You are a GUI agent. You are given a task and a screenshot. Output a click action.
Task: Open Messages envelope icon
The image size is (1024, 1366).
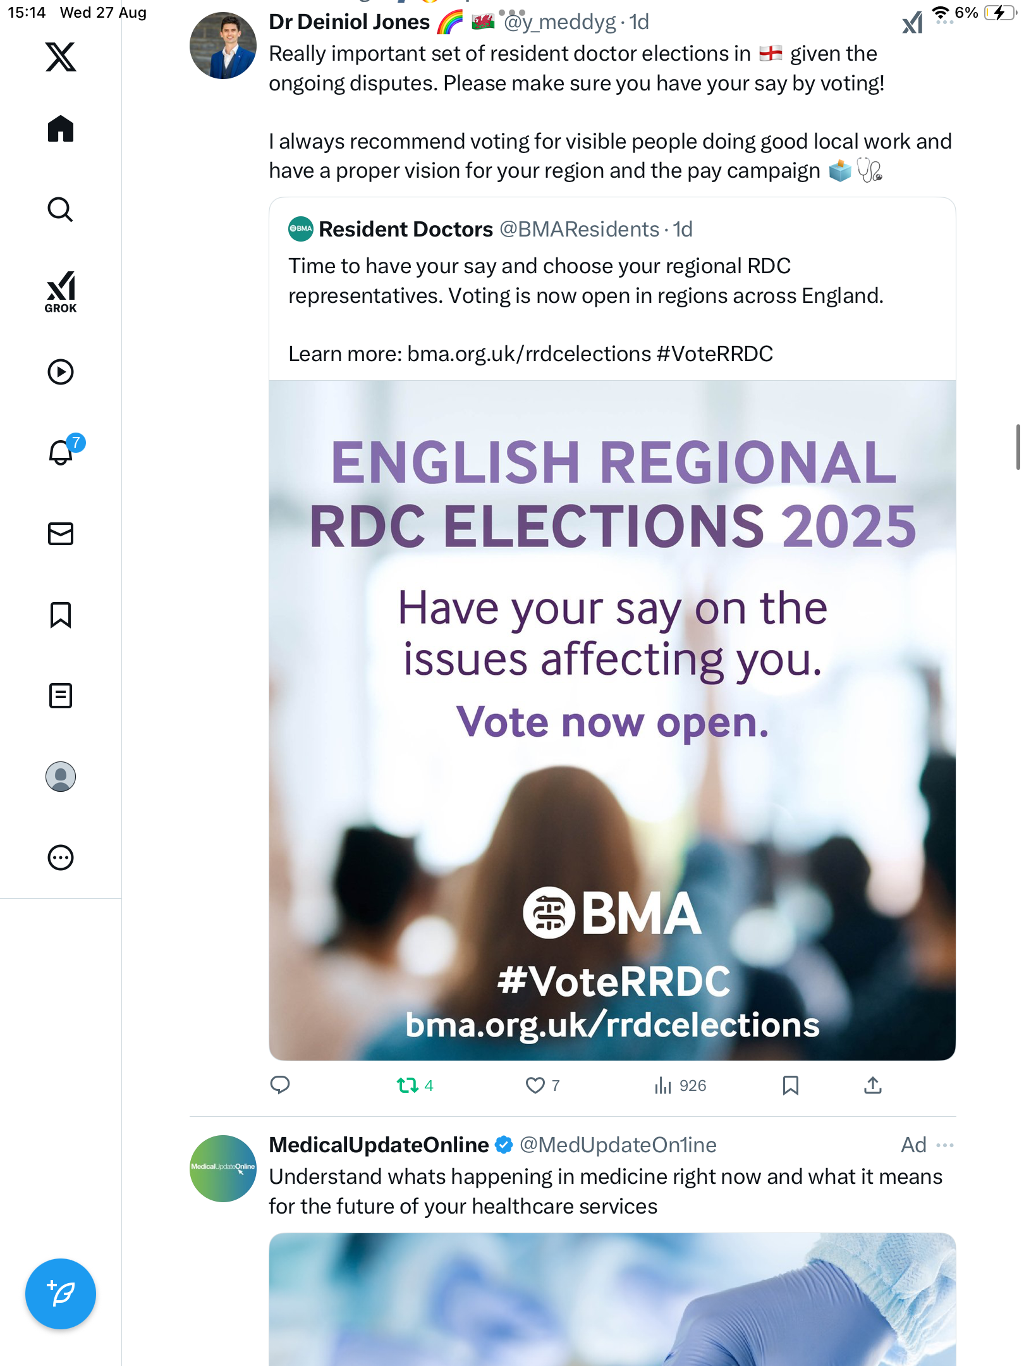pyautogui.click(x=61, y=534)
